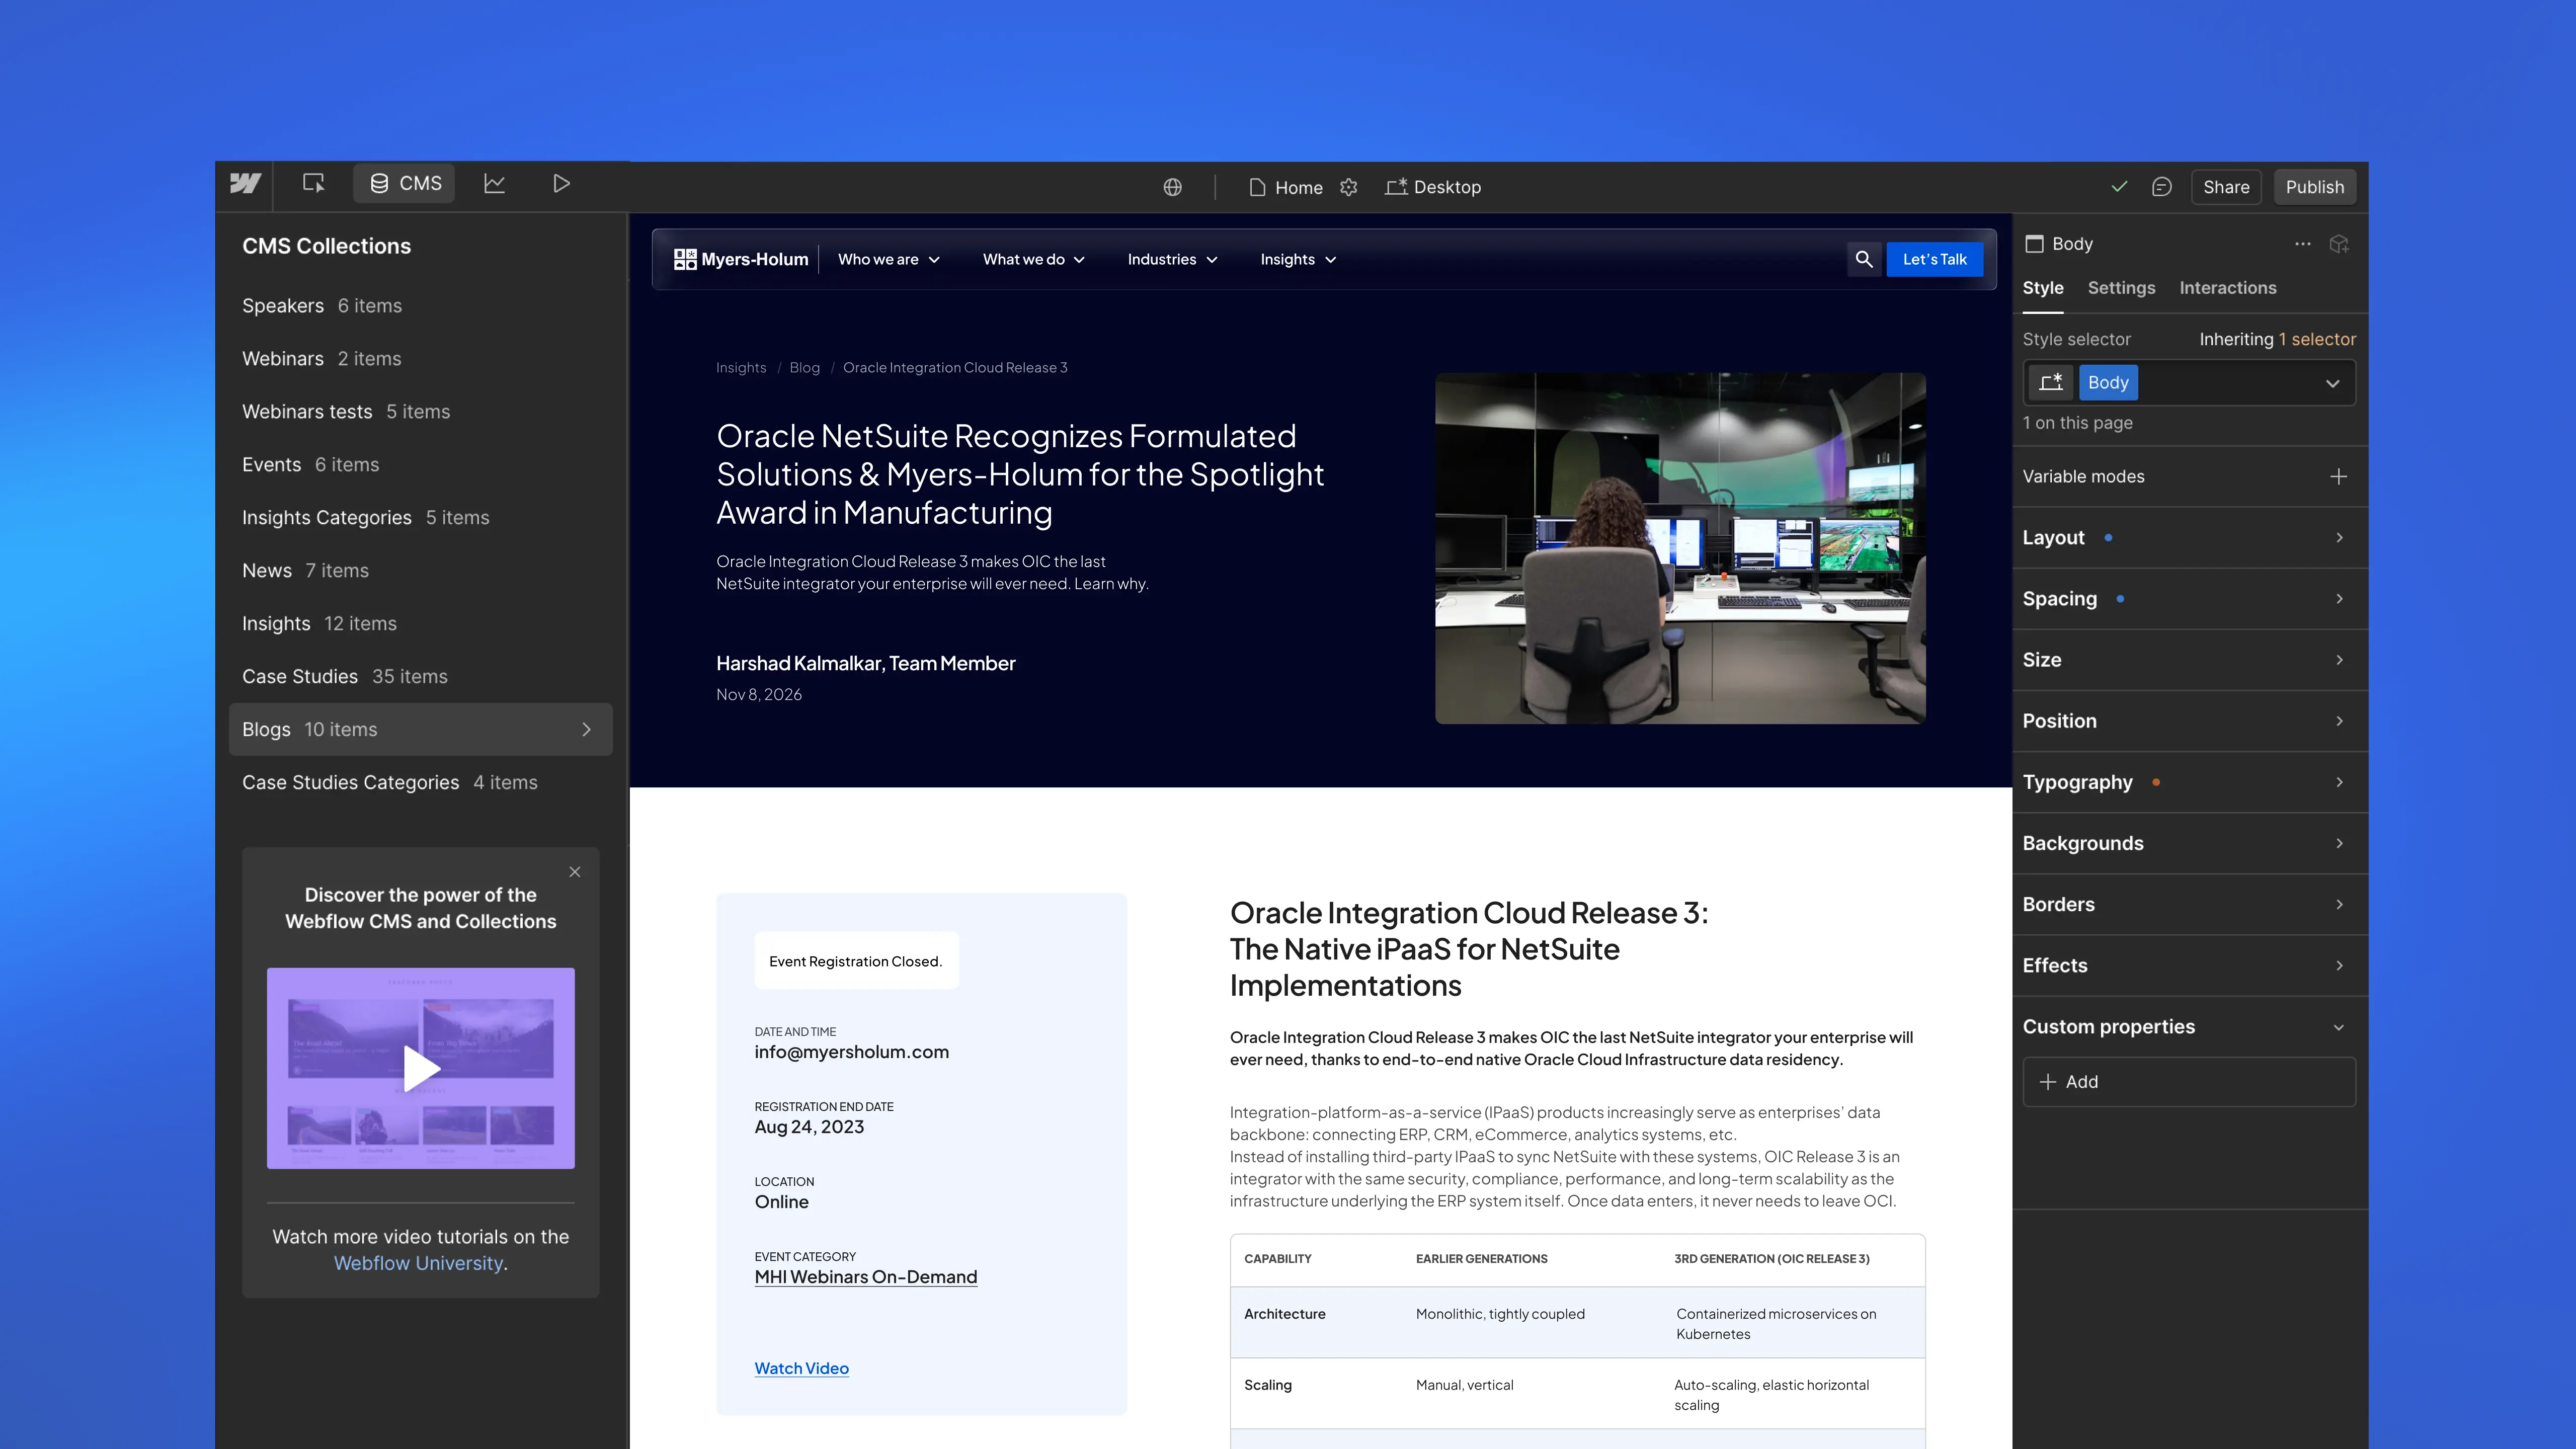Close the CMS tutorial promo card
The height and width of the screenshot is (1449, 2576).
(575, 872)
